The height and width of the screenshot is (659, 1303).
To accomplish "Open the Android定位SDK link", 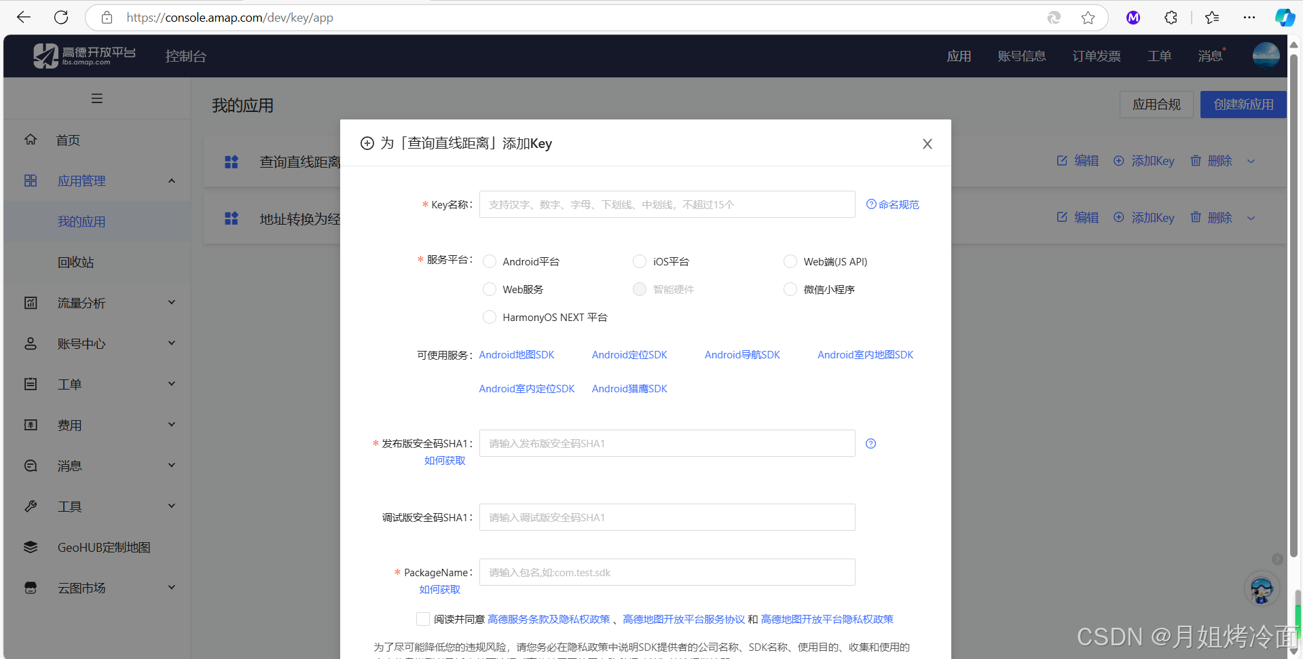I will click(629, 354).
